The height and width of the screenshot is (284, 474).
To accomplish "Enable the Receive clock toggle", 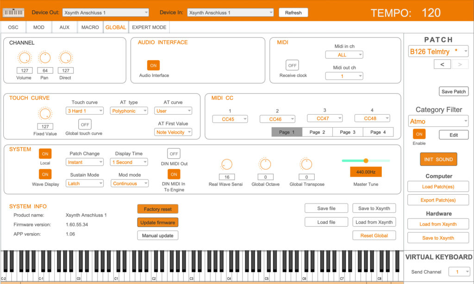I will coord(292,66).
